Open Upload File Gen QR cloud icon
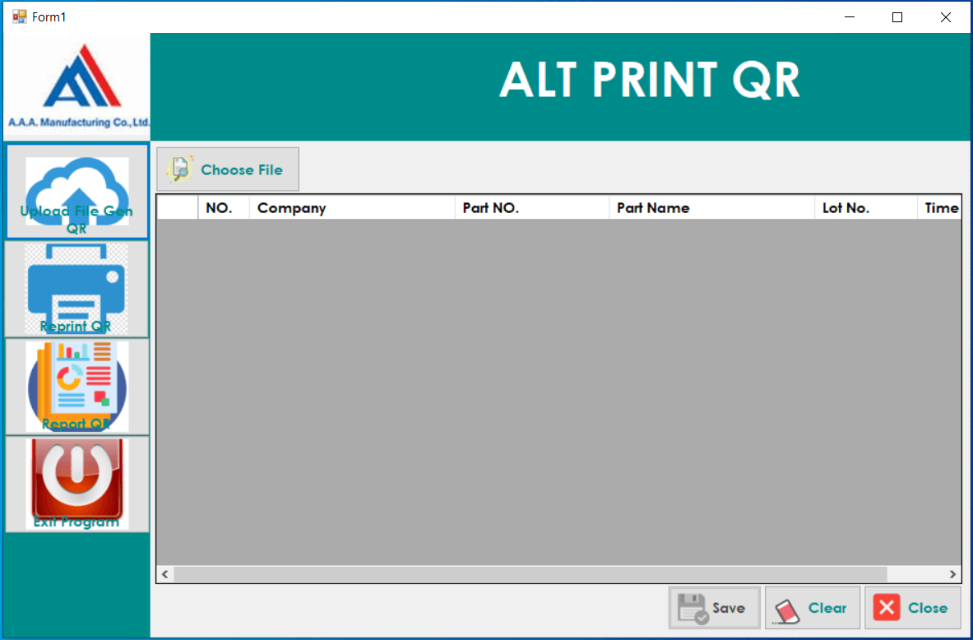Screen dimensions: 973x640 [x=76, y=191]
